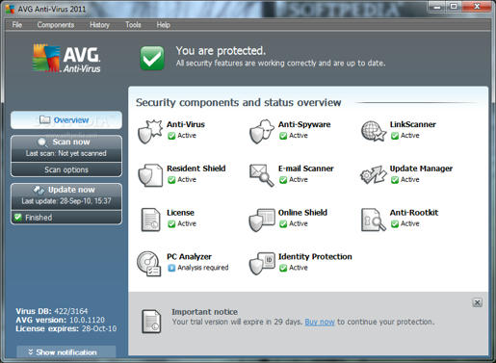Click the License component label

click(180, 213)
